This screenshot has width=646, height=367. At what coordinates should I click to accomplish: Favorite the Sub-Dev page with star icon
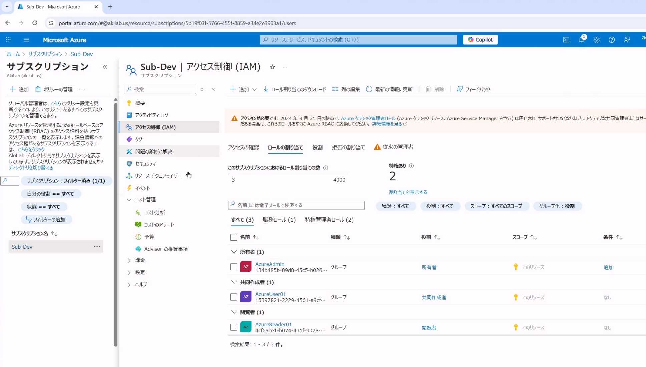click(272, 67)
